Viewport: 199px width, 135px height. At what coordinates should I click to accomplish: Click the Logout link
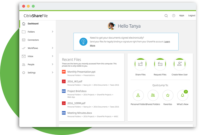(x=192, y=16)
